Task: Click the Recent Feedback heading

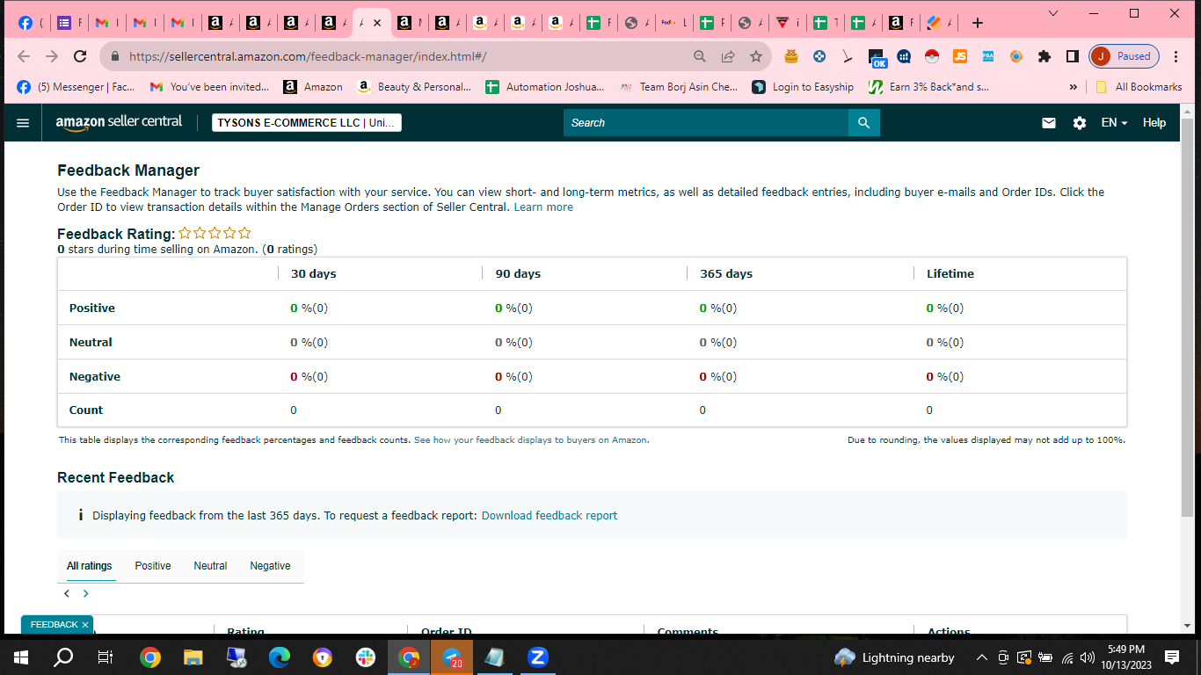Action: coord(116,478)
